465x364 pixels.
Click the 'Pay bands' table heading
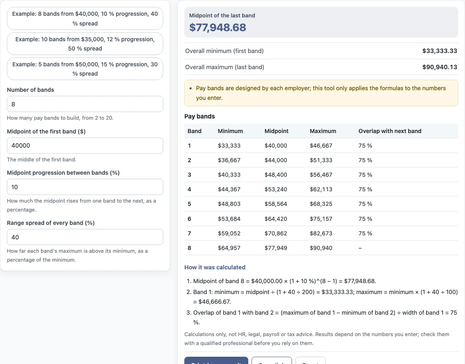tap(200, 116)
